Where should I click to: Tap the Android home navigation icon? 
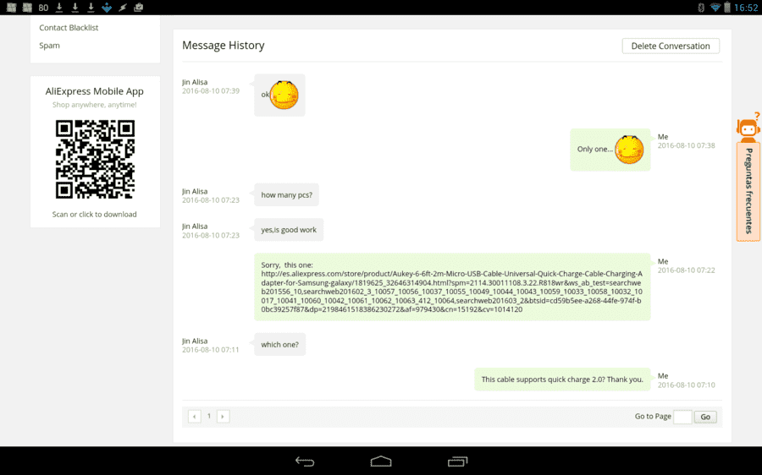[380, 461]
